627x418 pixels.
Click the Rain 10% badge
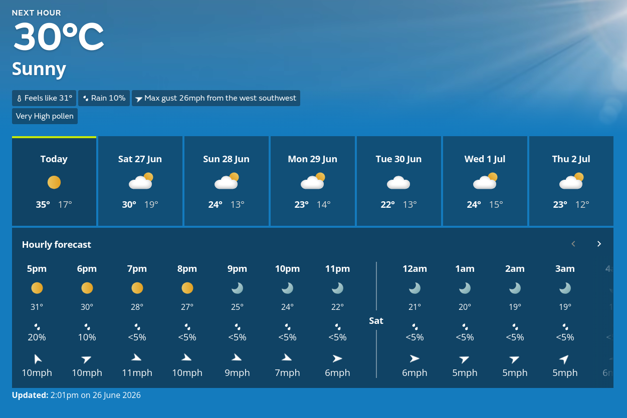point(104,98)
